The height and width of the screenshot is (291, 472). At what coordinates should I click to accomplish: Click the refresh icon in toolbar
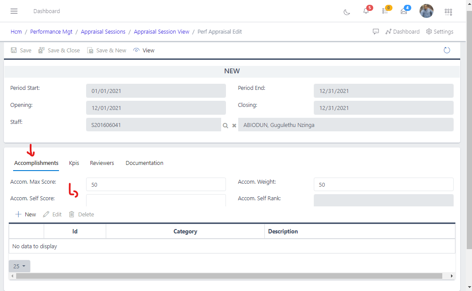pyautogui.click(x=447, y=50)
